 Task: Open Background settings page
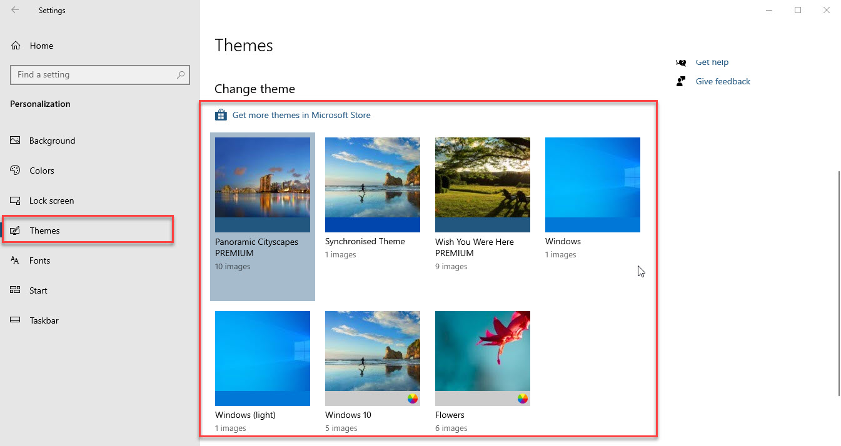(100, 141)
